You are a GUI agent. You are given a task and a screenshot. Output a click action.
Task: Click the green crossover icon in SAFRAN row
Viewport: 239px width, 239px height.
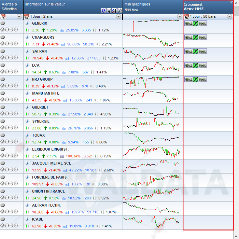(x=196, y=51)
